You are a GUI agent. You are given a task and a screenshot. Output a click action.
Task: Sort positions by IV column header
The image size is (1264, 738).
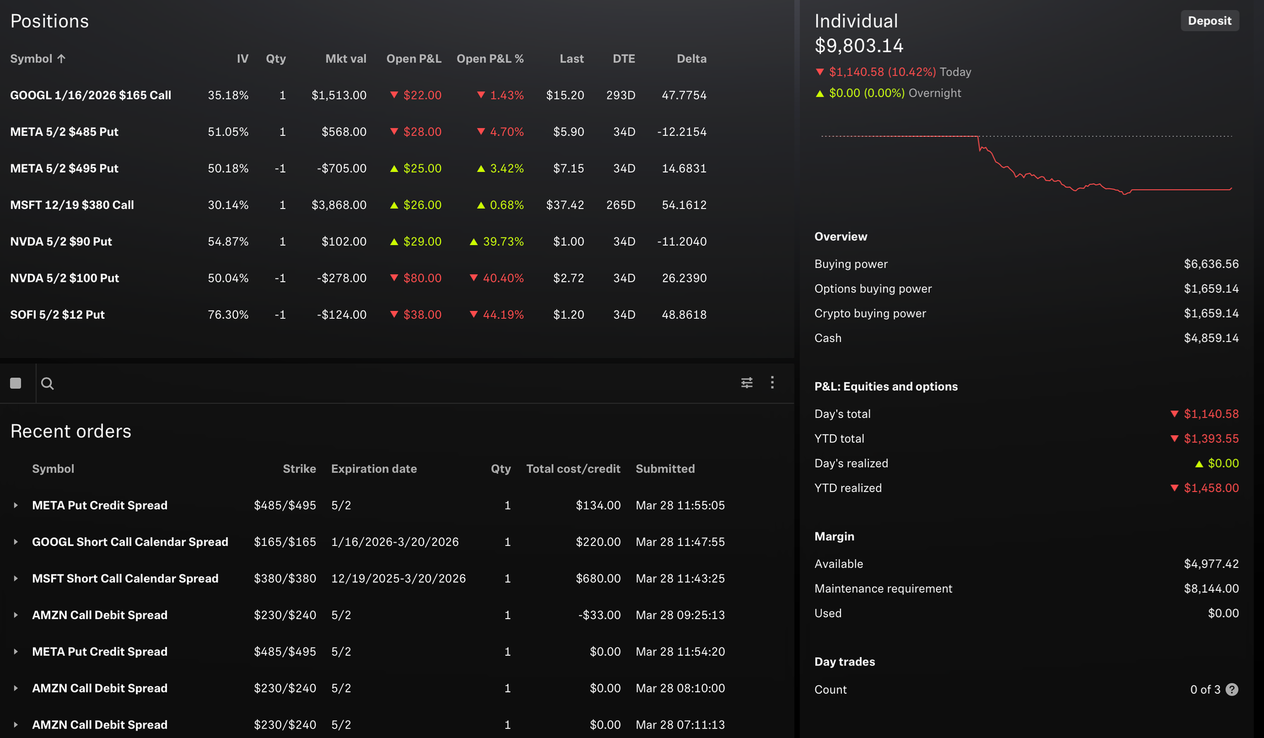click(243, 59)
